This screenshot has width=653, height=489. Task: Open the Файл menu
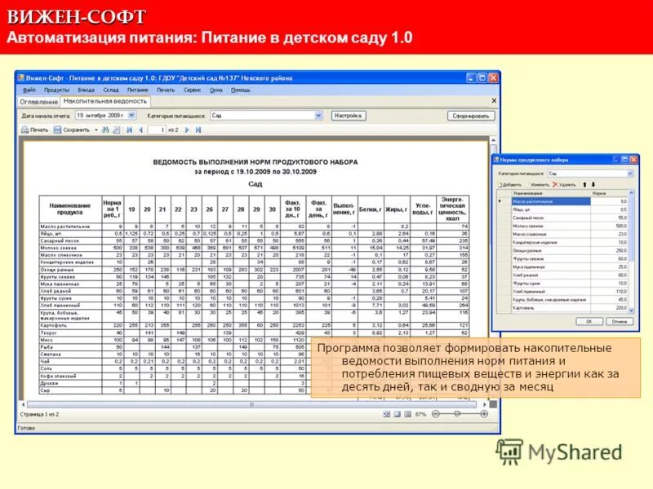tap(29, 90)
